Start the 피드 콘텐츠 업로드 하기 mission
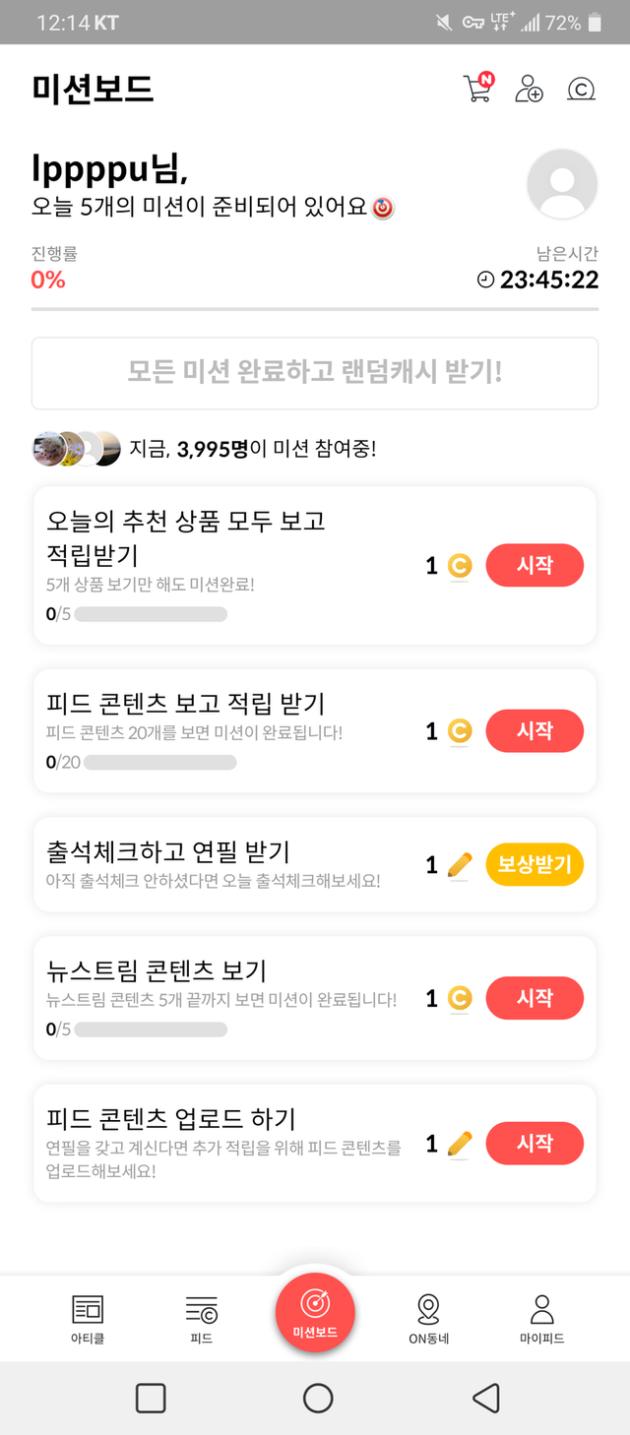 [x=535, y=1144]
